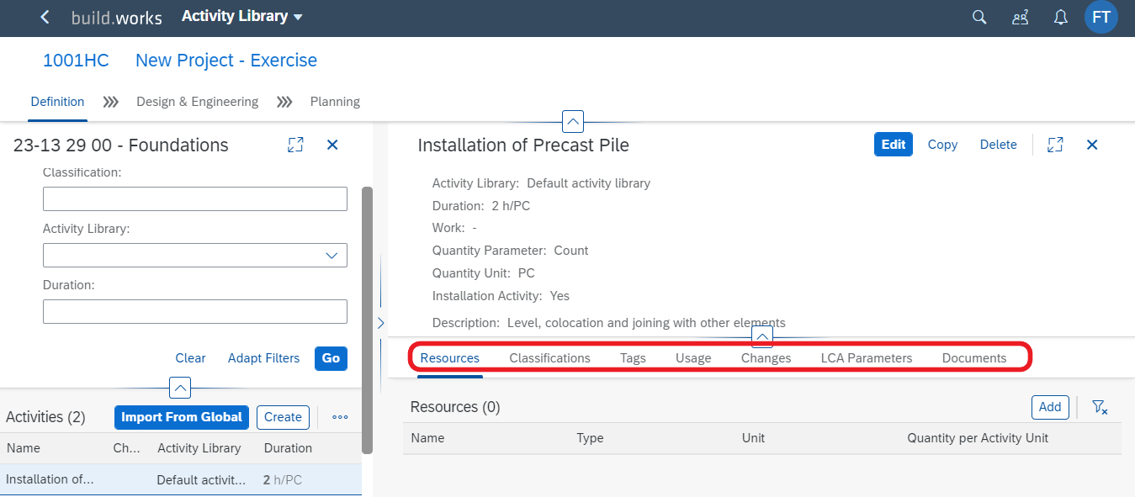Click the Duration filter input field

pyautogui.click(x=195, y=312)
